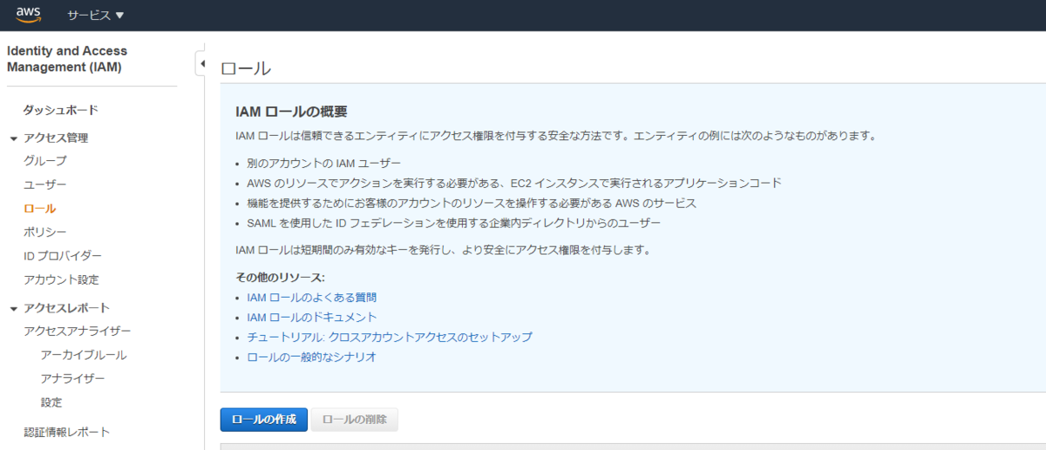Select ロール in the sidebar
Image resolution: width=1046 pixels, height=450 pixels.
[39, 209]
